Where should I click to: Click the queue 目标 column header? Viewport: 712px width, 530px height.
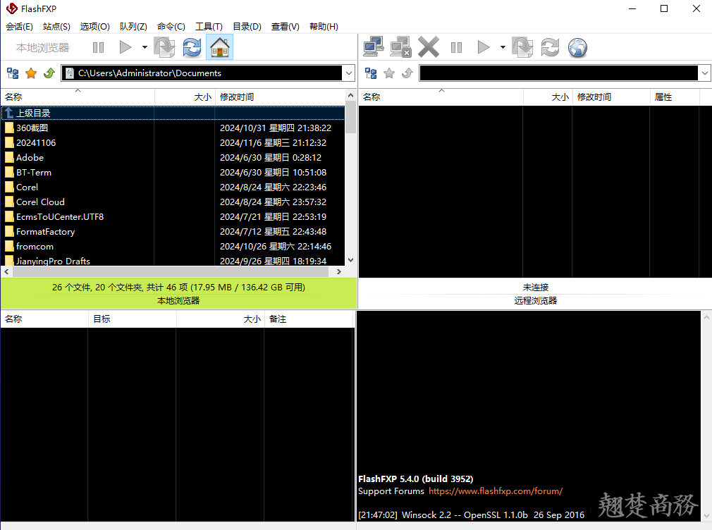tap(132, 319)
